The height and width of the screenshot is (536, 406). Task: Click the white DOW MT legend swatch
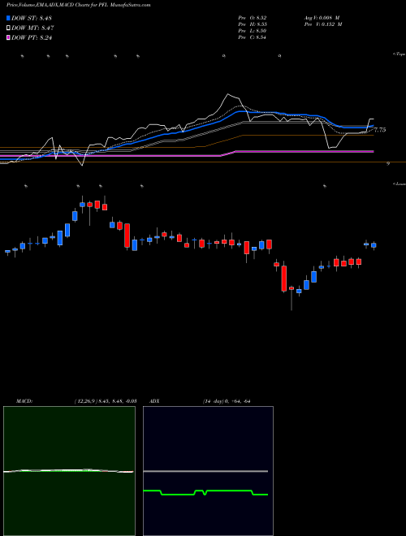pyautogui.click(x=8, y=28)
